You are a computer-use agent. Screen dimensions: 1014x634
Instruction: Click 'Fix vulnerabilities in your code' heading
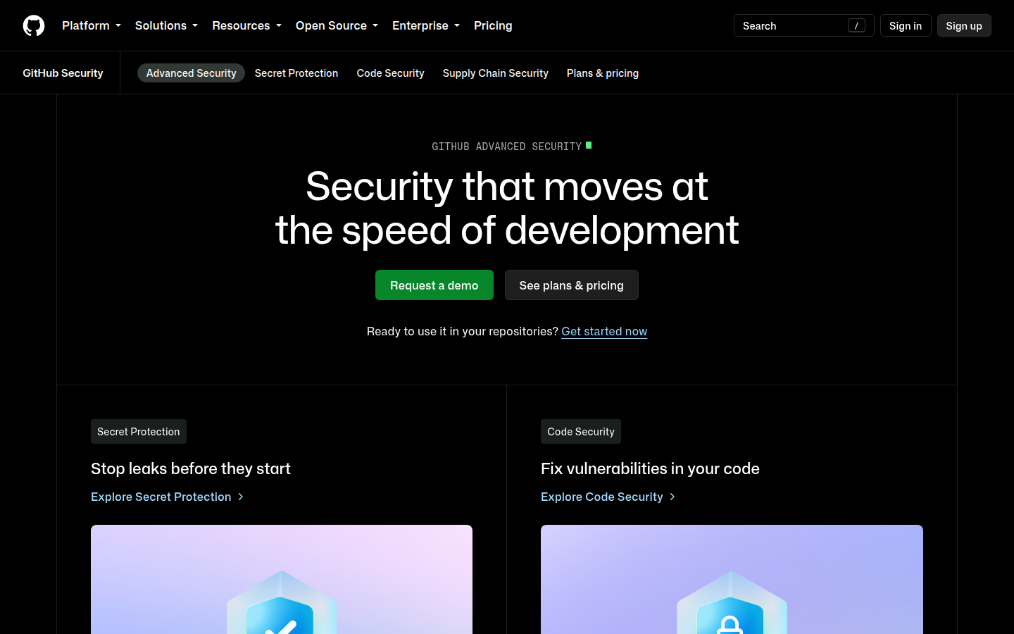pos(650,468)
